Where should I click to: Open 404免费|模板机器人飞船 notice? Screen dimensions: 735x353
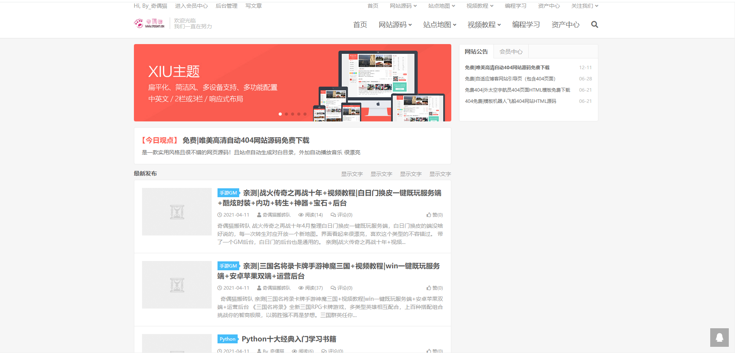tap(511, 101)
